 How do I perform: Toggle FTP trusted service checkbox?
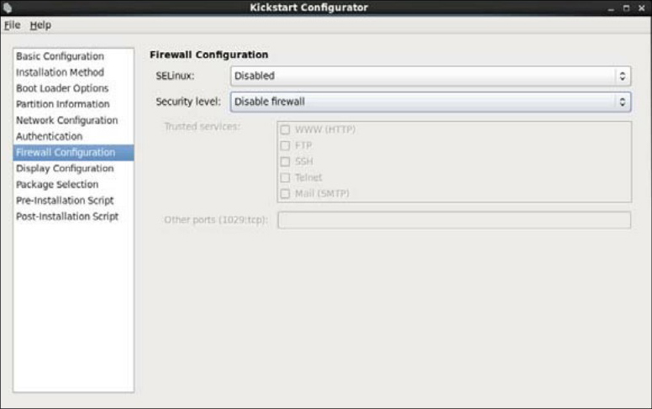285,145
